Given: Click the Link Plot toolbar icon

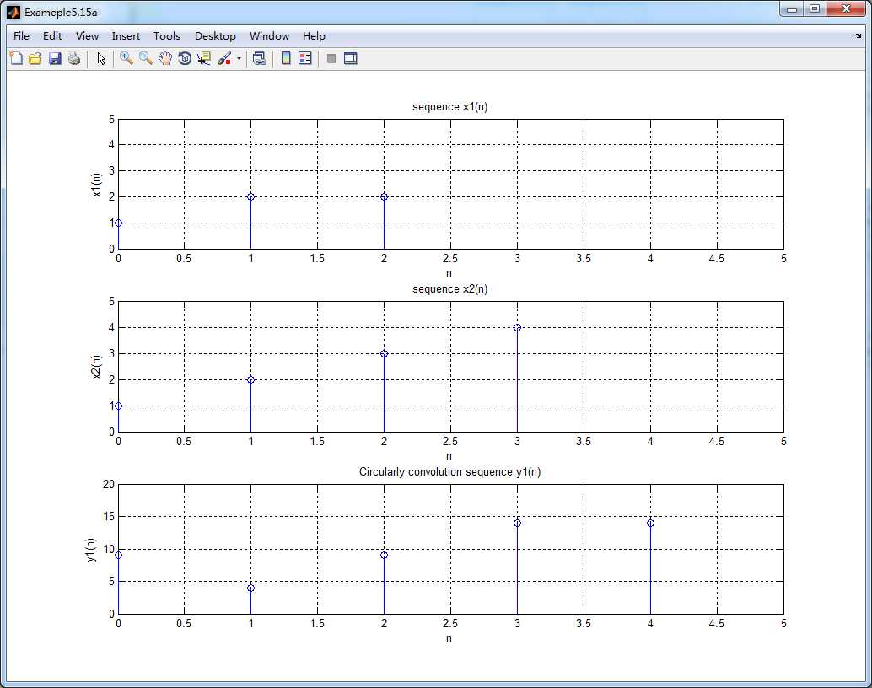Looking at the screenshot, I should [x=259, y=58].
